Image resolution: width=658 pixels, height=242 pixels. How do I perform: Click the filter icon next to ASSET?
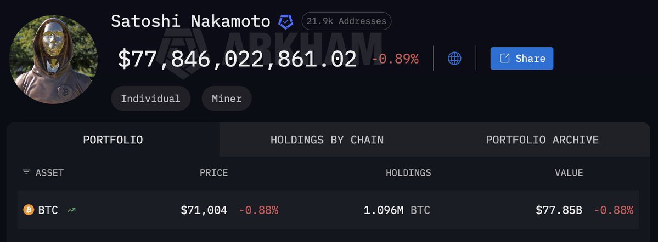pyautogui.click(x=26, y=172)
